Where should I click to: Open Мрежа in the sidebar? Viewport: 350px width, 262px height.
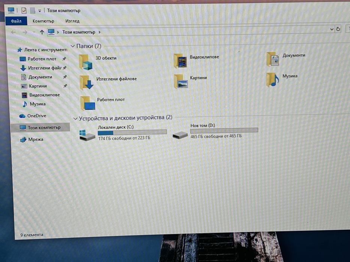pos(32,140)
